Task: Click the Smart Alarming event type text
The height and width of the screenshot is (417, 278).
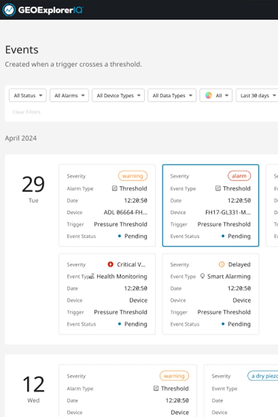Action: (229, 277)
